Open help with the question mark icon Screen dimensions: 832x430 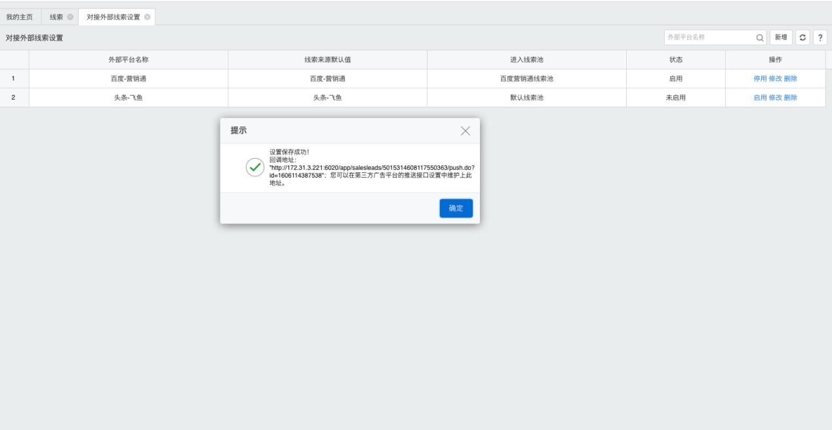pos(820,38)
